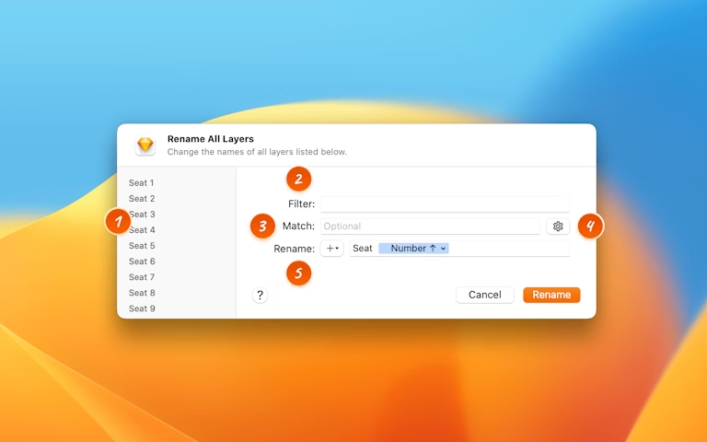Click the Cancel button

point(485,295)
